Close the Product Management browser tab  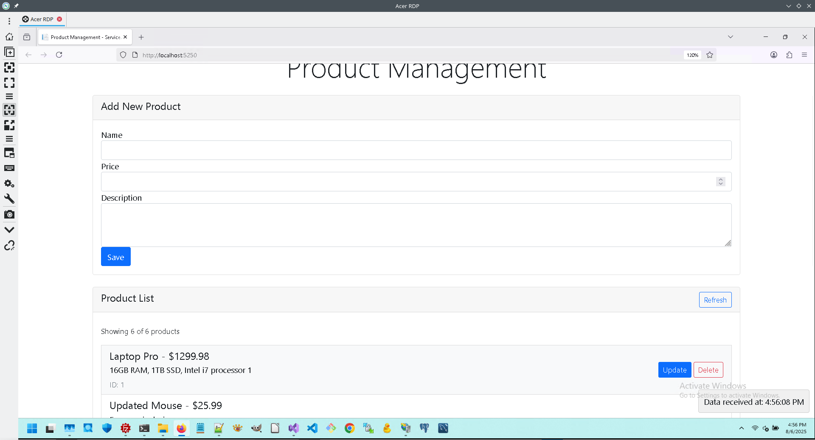coord(125,37)
